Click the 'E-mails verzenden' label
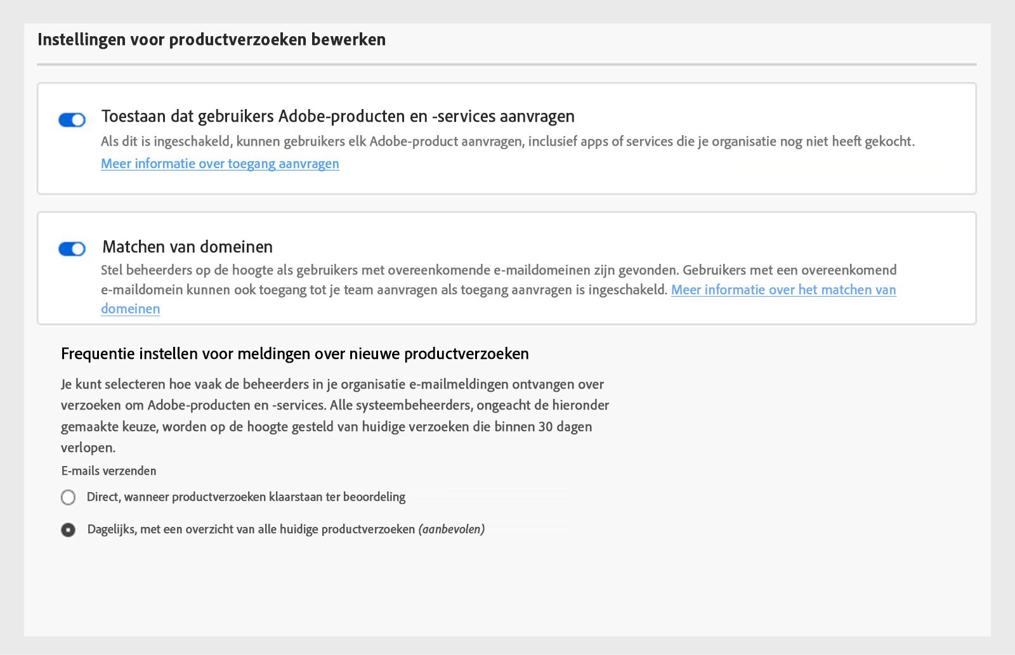The height and width of the screenshot is (655, 1015). tap(108, 470)
